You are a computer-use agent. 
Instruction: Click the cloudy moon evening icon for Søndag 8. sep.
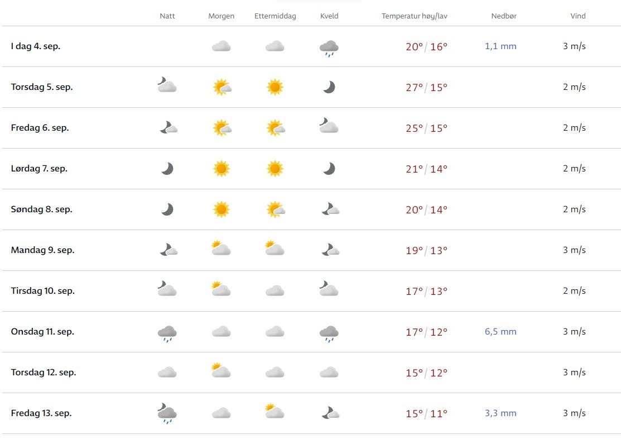pos(330,209)
